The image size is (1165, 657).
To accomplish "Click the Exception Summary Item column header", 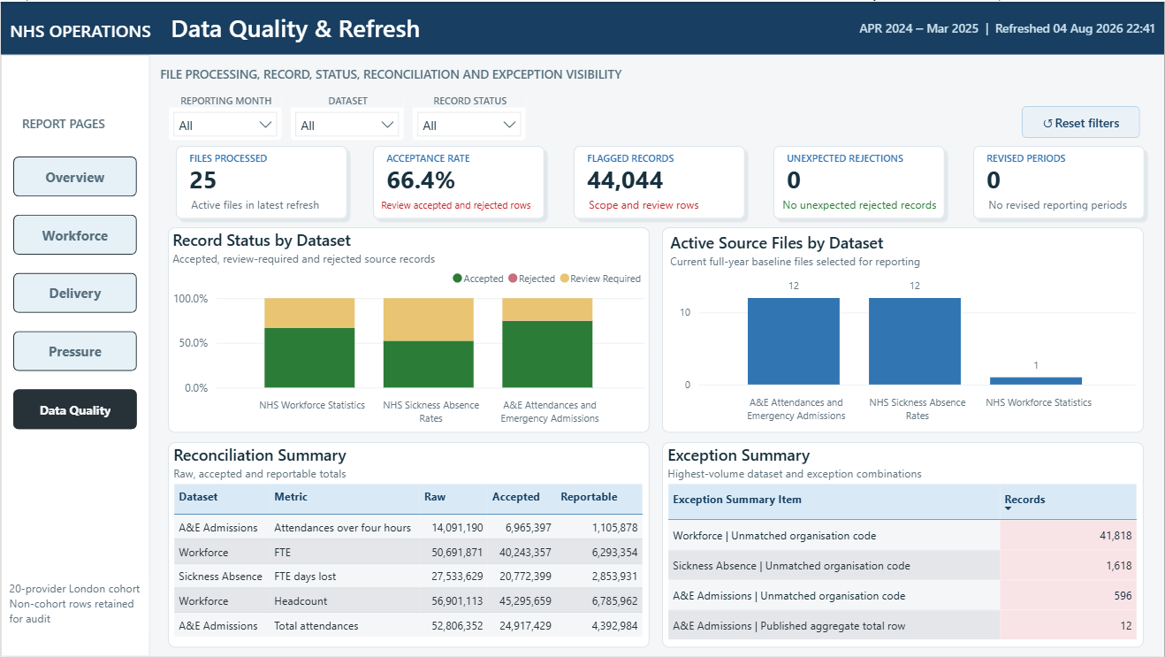I will (x=737, y=500).
